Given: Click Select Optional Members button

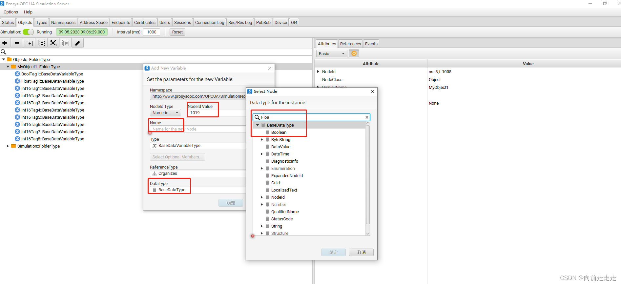Looking at the screenshot, I should 177,157.
